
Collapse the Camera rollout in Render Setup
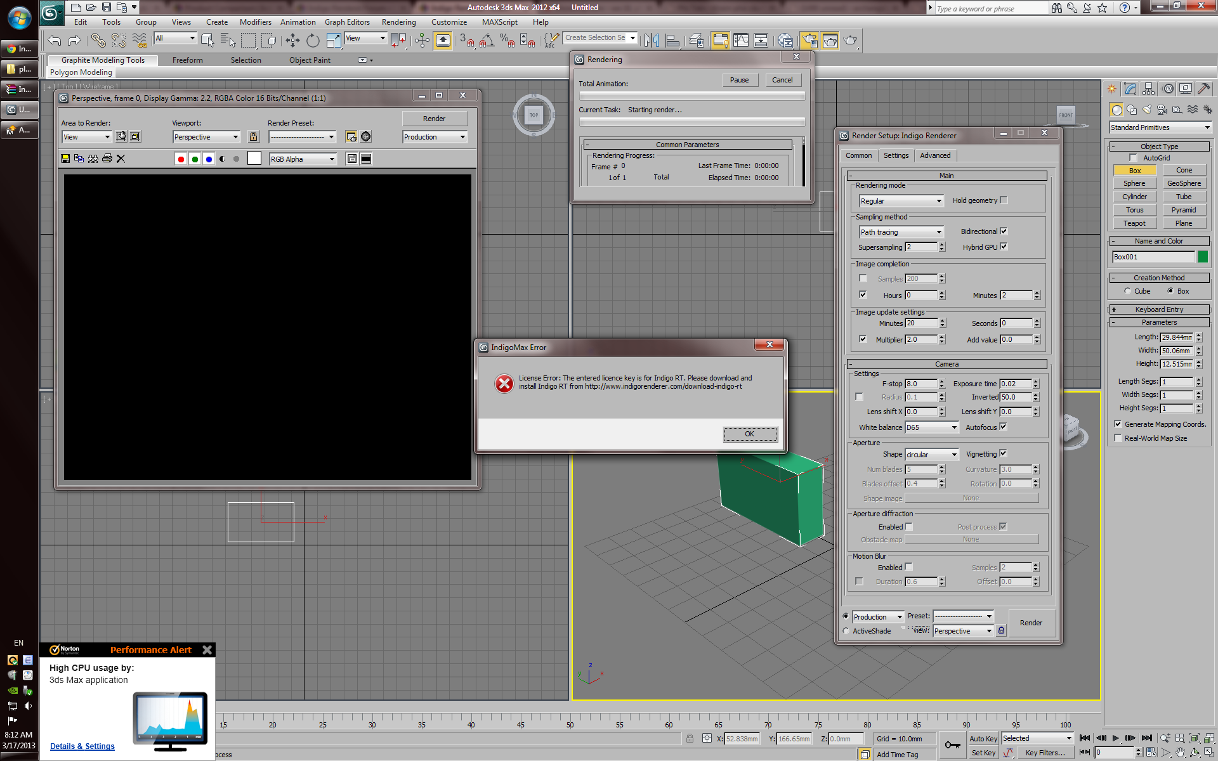(x=946, y=364)
